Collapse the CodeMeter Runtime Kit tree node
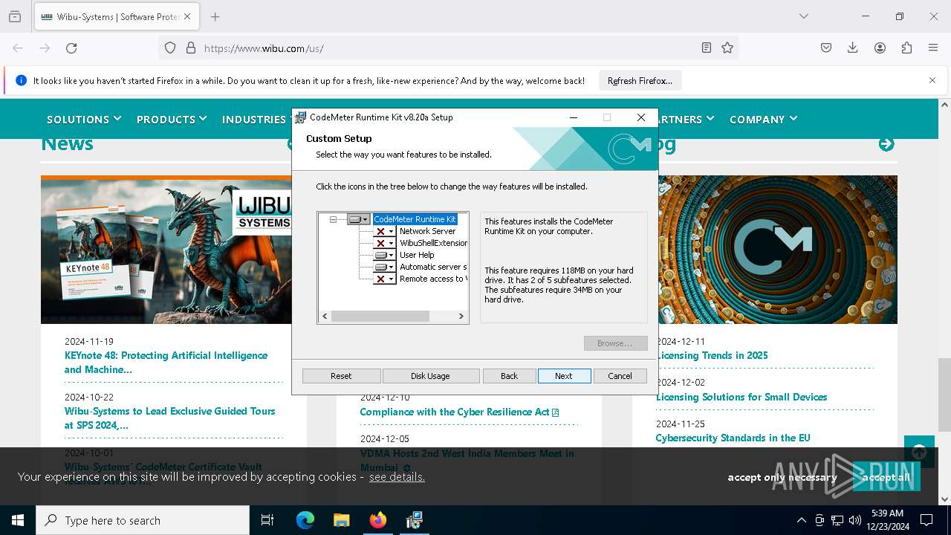Viewport: 951px width, 535px height. pyautogui.click(x=333, y=219)
